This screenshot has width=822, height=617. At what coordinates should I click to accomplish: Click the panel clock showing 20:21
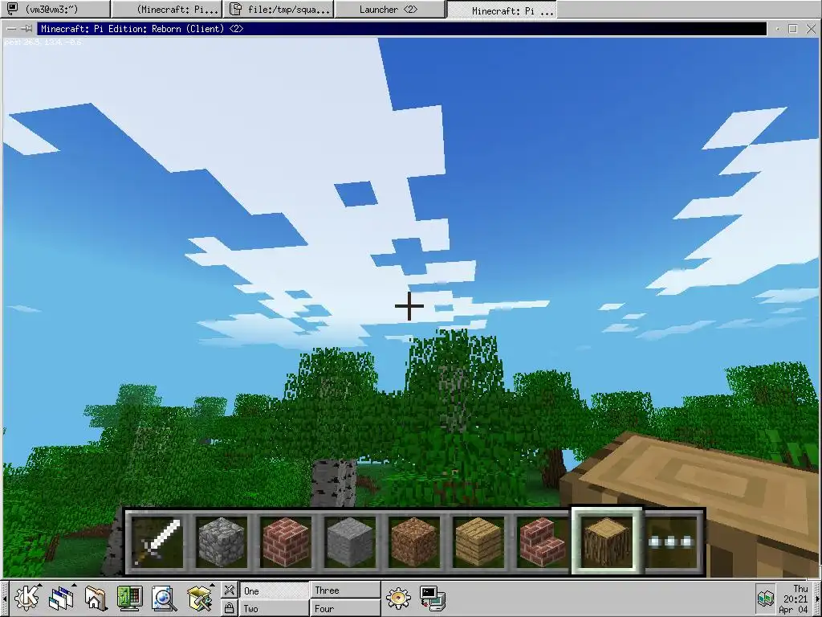[x=796, y=599]
